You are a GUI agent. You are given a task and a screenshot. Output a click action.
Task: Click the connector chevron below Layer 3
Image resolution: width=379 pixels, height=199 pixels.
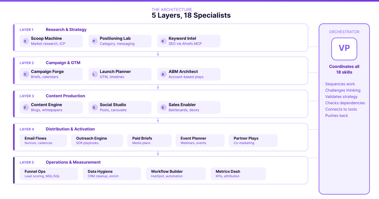pyautogui.click(x=158, y=120)
